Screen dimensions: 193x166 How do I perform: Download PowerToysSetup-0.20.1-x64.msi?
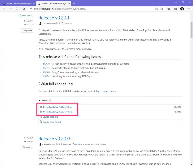pyautogui.click(x=58, y=112)
